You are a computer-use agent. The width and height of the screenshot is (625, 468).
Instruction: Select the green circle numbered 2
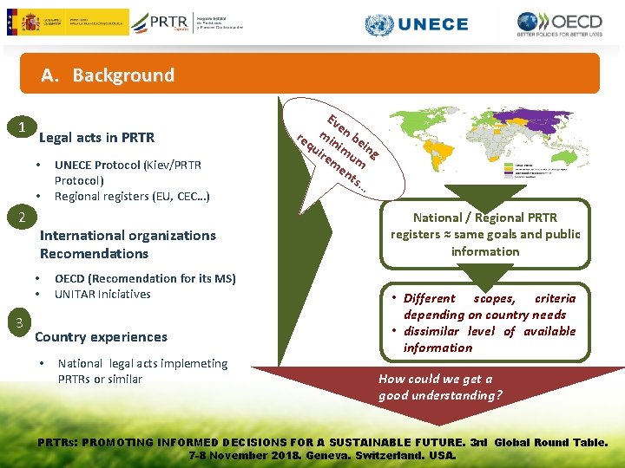click(x=22, y=217)
